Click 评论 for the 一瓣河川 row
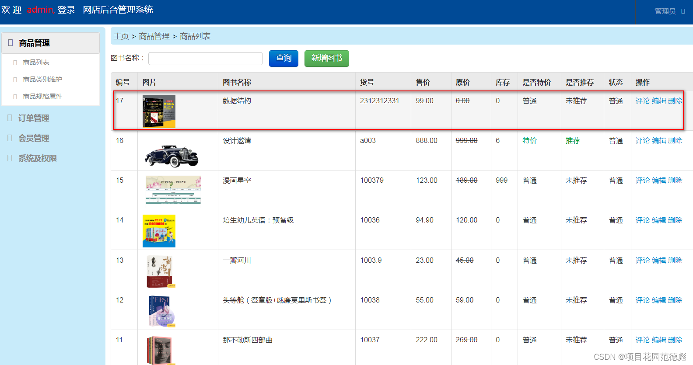The width and height of the screenshot is (693, 365). (x=643, y=261)
